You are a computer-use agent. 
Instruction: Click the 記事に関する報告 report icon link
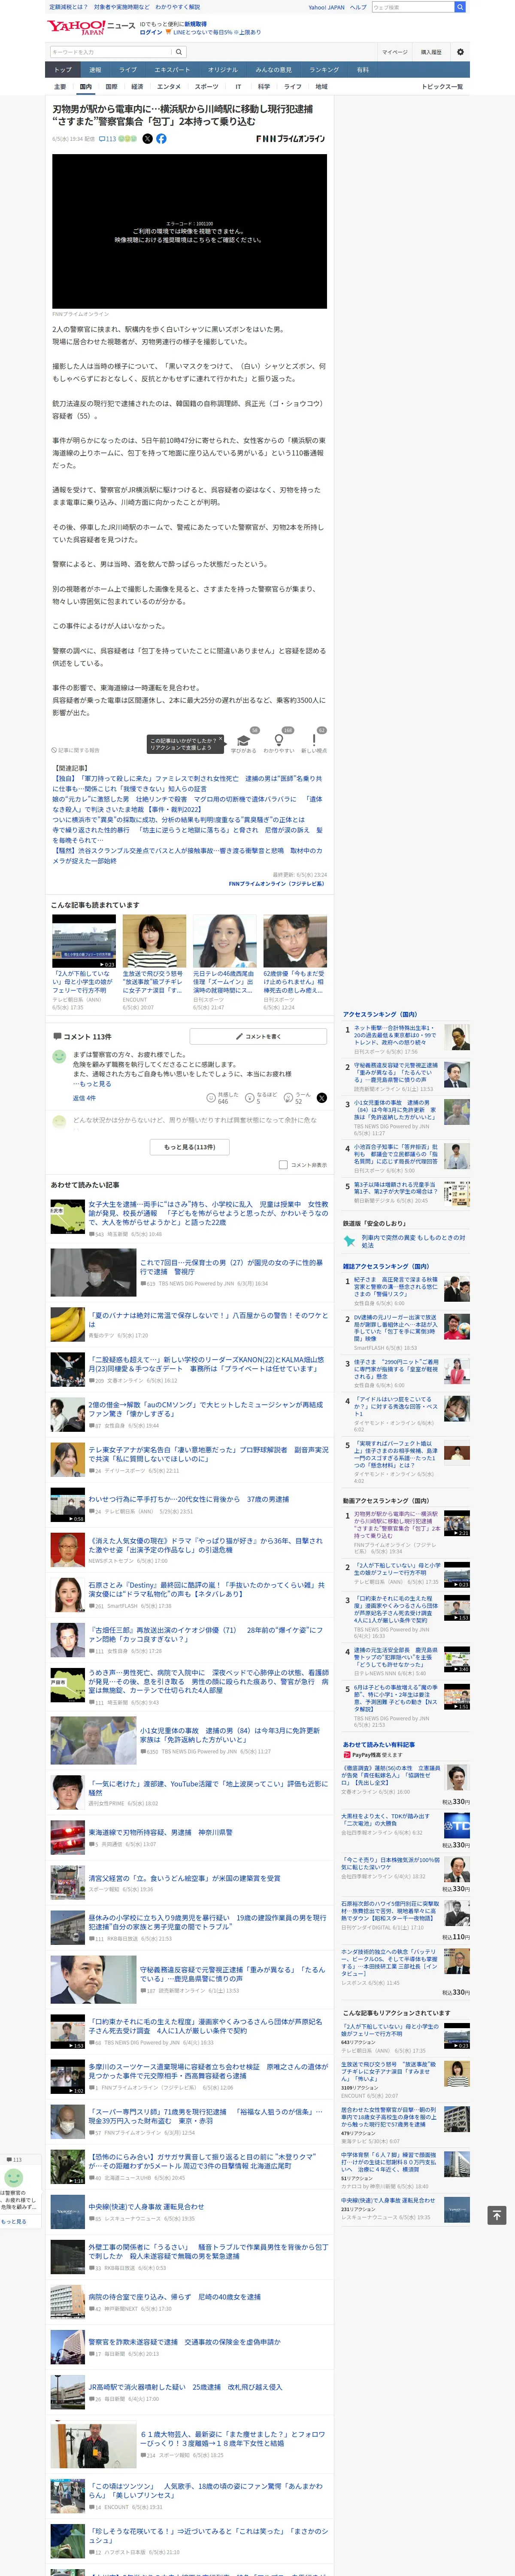[x=76, y=750]
